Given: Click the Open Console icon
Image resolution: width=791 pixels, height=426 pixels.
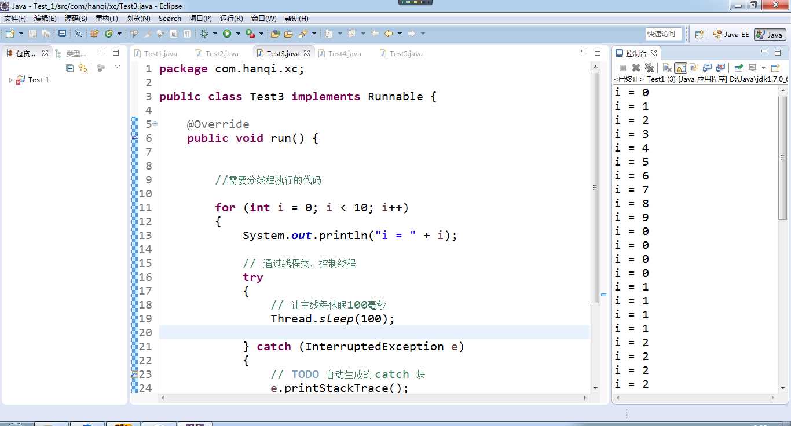Looking at the screenshot, I should [775, 68].
